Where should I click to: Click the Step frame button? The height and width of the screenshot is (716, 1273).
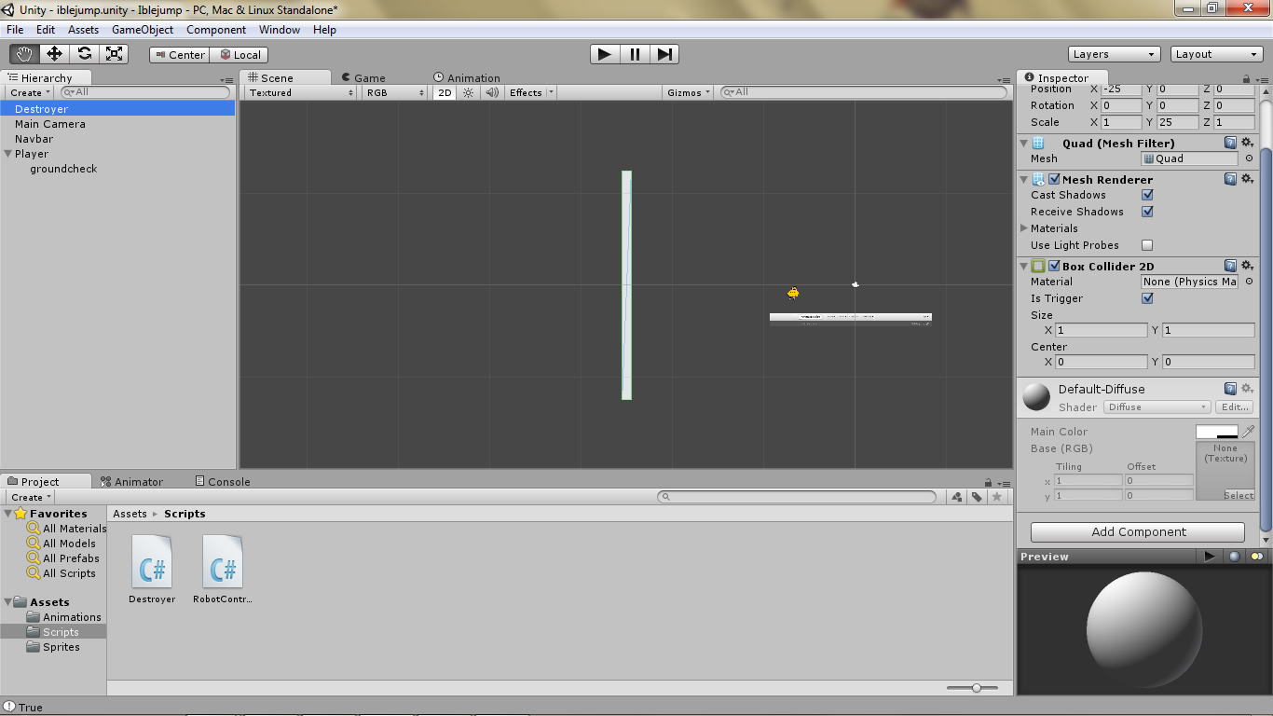click(x=664, y=54)
